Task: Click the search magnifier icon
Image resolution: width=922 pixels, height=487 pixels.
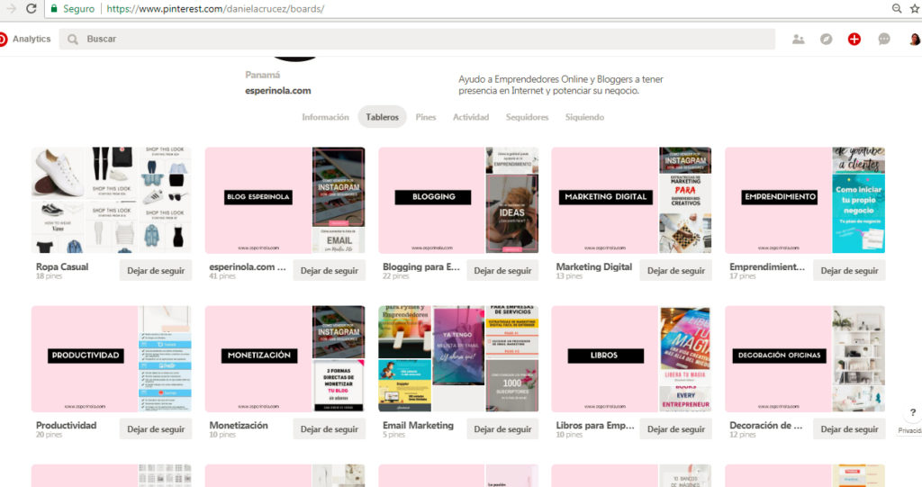Action: click(72, 40)
